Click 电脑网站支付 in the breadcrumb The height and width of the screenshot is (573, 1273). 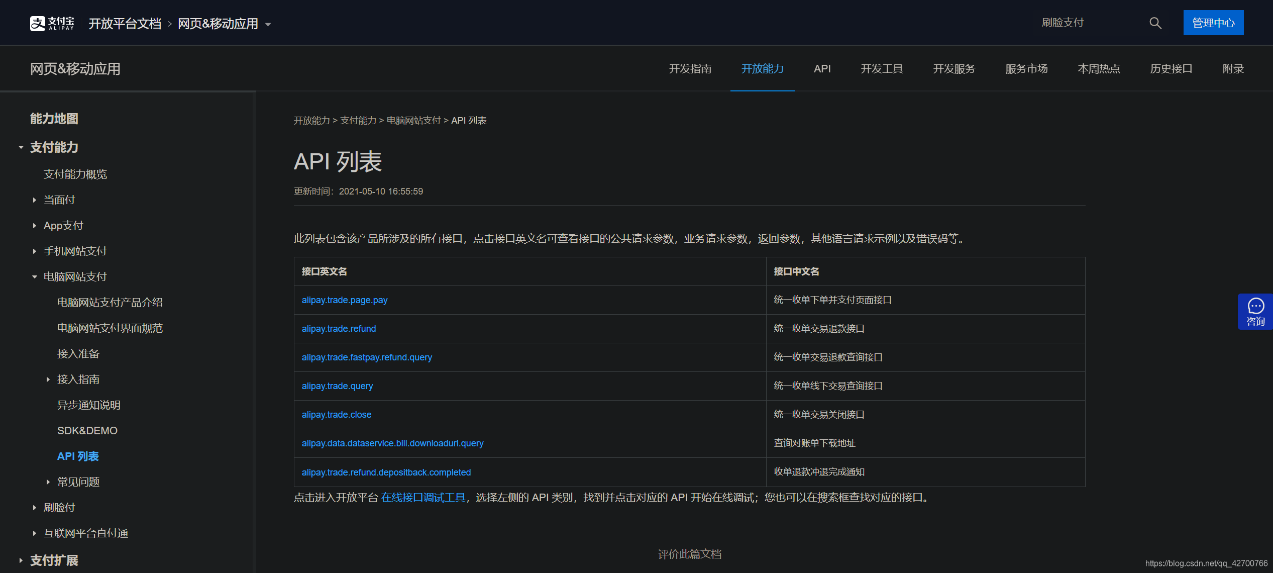[x=413, y=121]
